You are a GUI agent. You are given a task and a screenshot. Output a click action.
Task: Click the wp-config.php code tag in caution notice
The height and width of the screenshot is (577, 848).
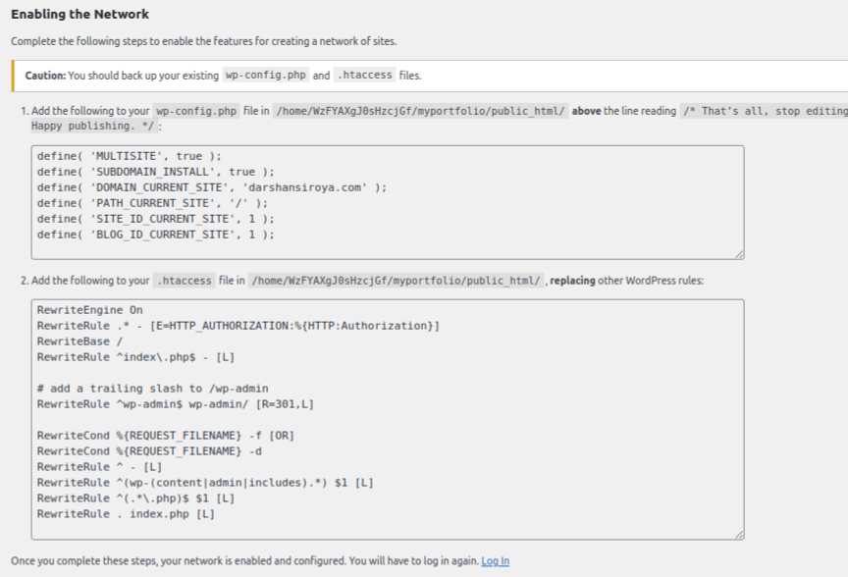point(266,76)
